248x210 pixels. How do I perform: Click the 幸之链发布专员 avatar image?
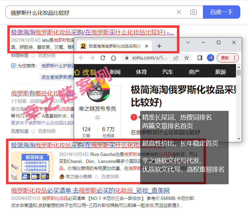click(x=98, y=91)
